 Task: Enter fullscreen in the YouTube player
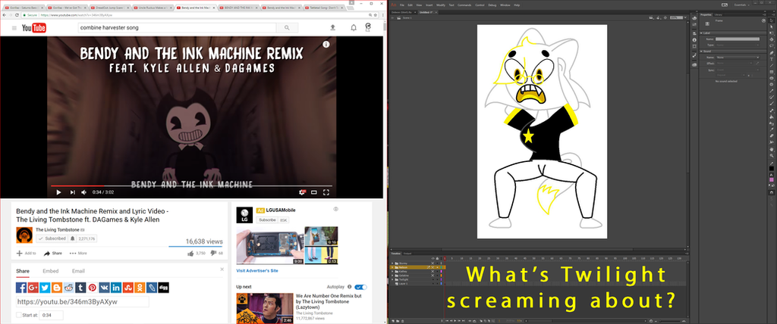tap(326, 192)
